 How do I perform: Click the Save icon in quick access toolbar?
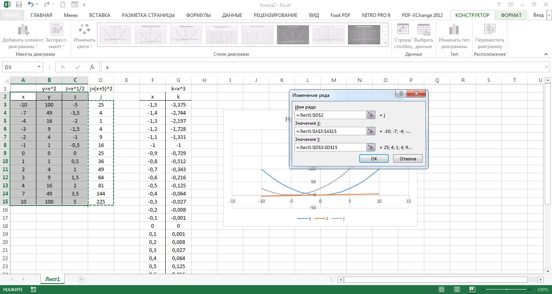pos(19,5)
